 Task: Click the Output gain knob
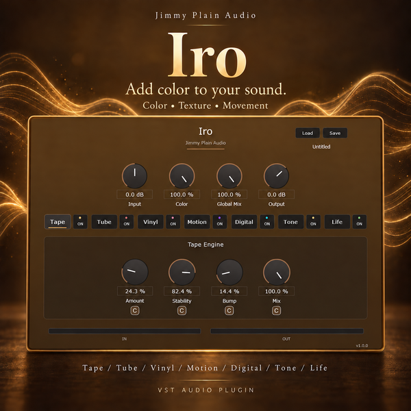[276, 176]
